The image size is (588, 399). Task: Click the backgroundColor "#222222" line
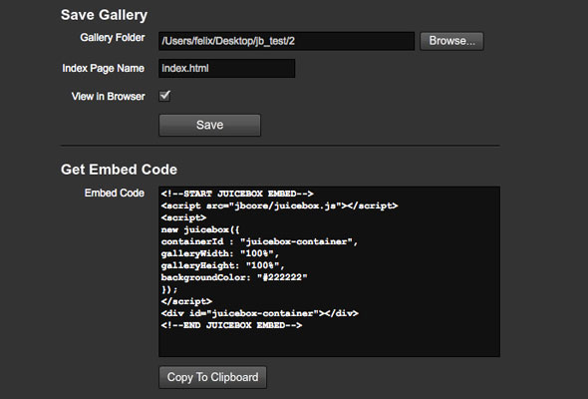tap(234, 277)
